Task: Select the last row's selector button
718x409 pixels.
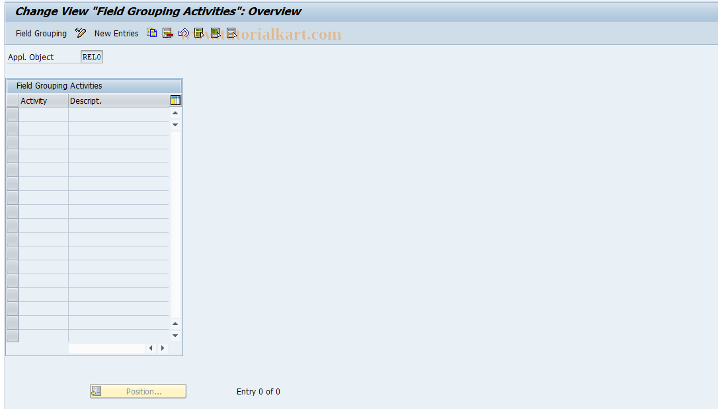Action: click(13, 336)
